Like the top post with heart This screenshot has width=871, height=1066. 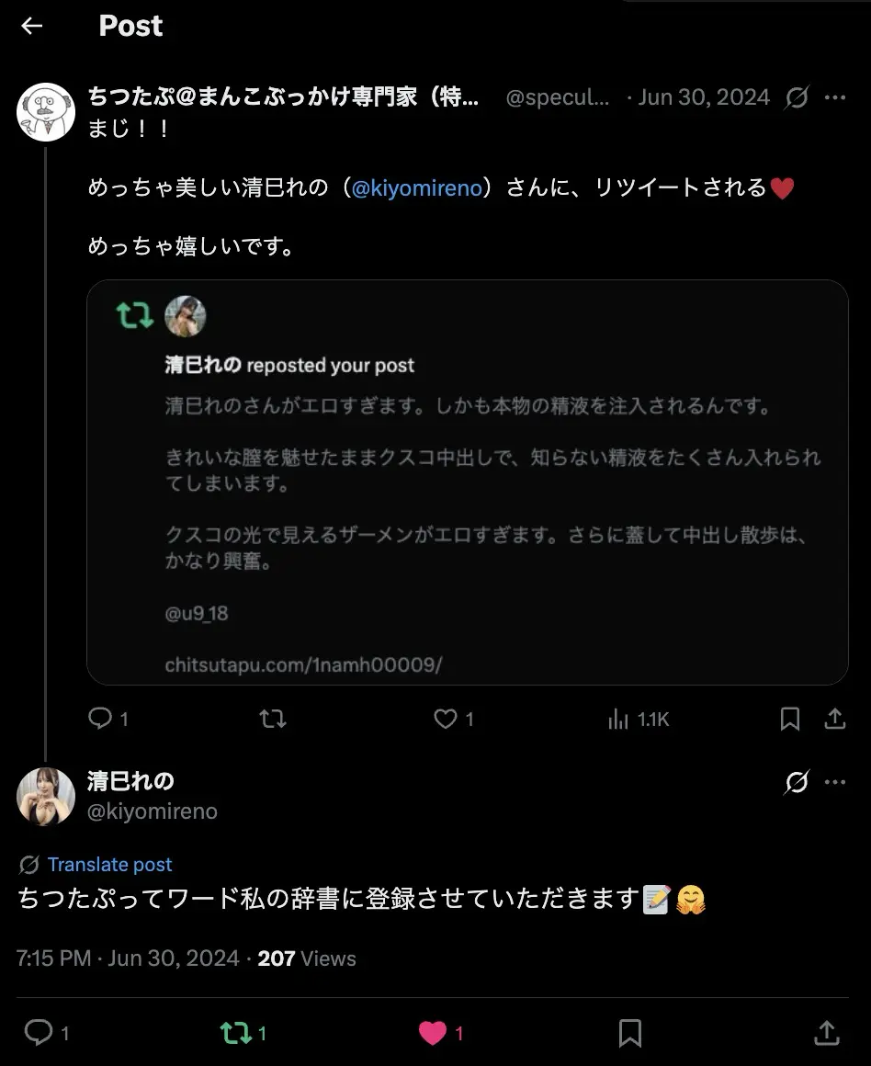click(446, 719)
